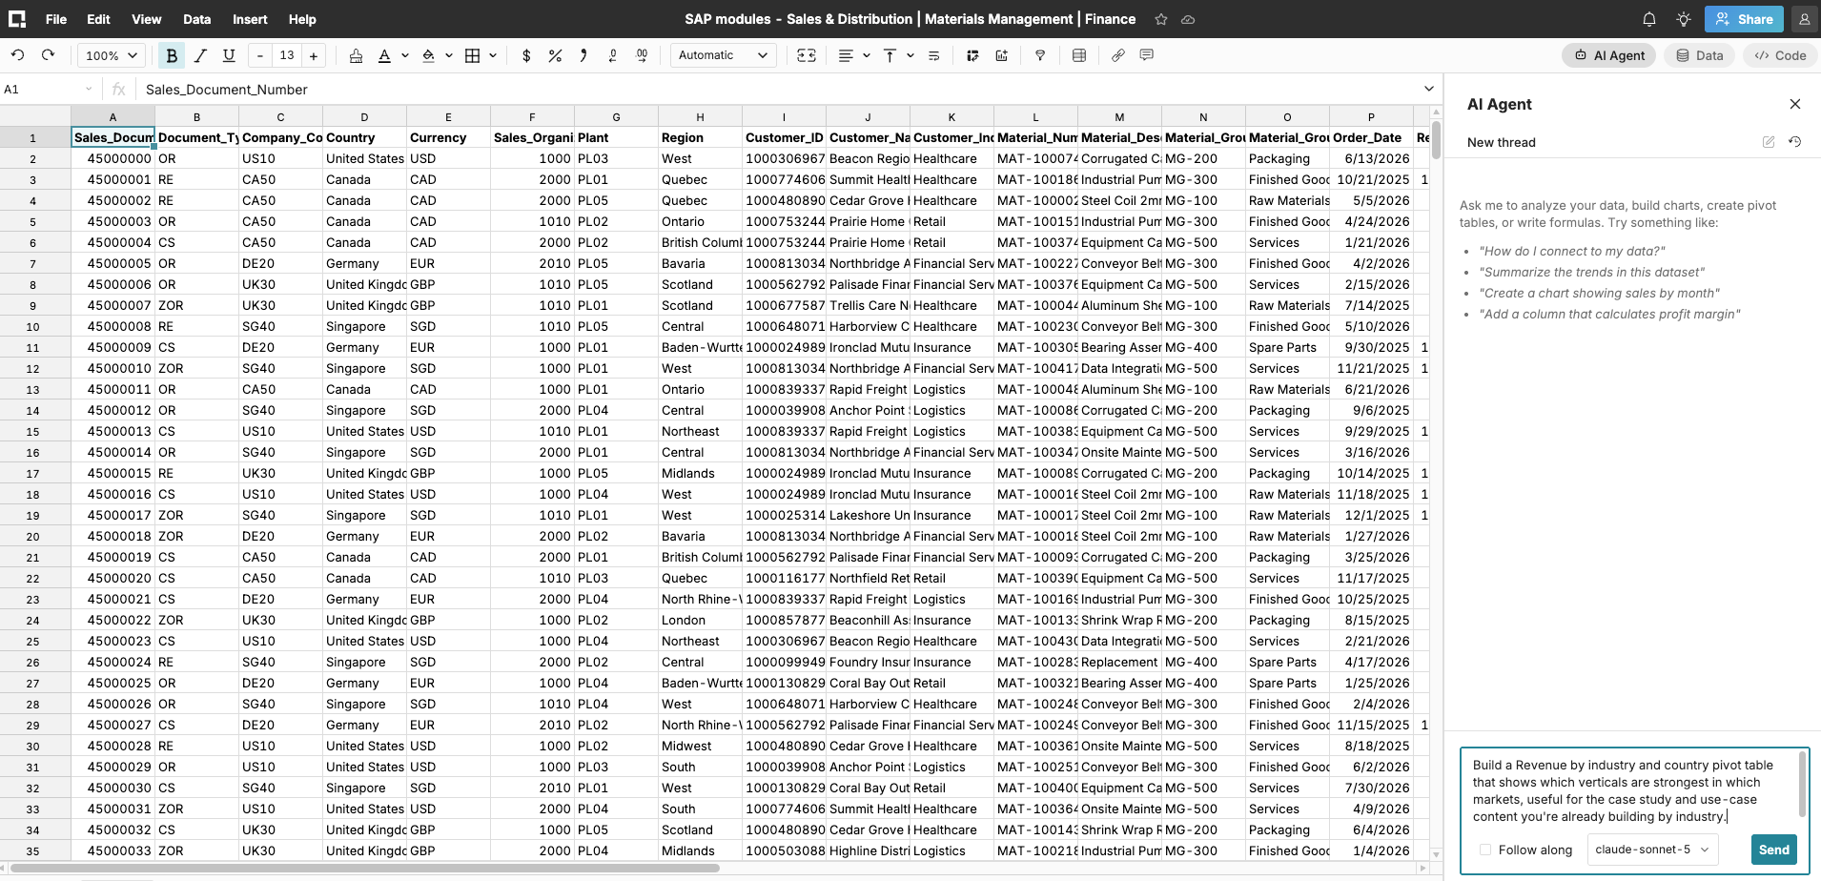The image size is (1821, 881).
Task: Toggle underline formatting
Action: [x=229, y=55]
